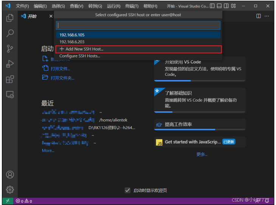Open the 了解基础知识 walkthrough card
276x205 pixels.
(200, 100)
